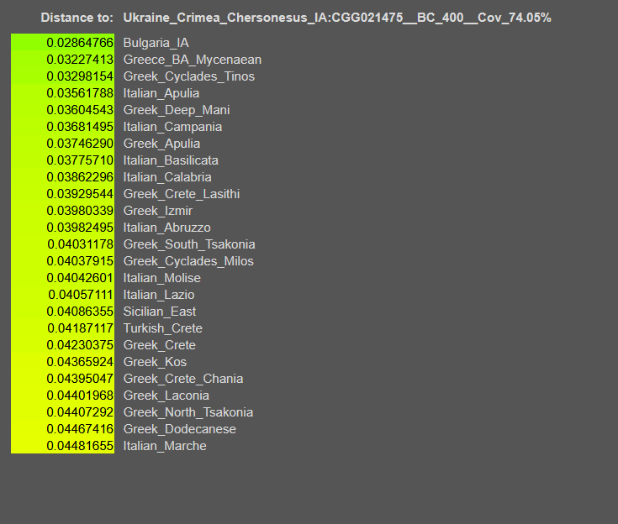
Task: Select Greek_Dodecanese label
Action: [x=180, y=429]
